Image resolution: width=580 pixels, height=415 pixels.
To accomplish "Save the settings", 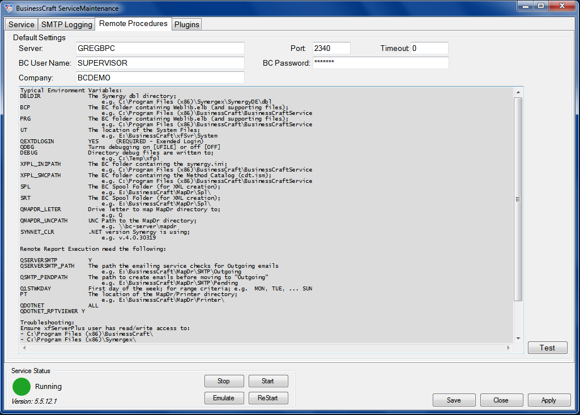I will tap(454, 400).
